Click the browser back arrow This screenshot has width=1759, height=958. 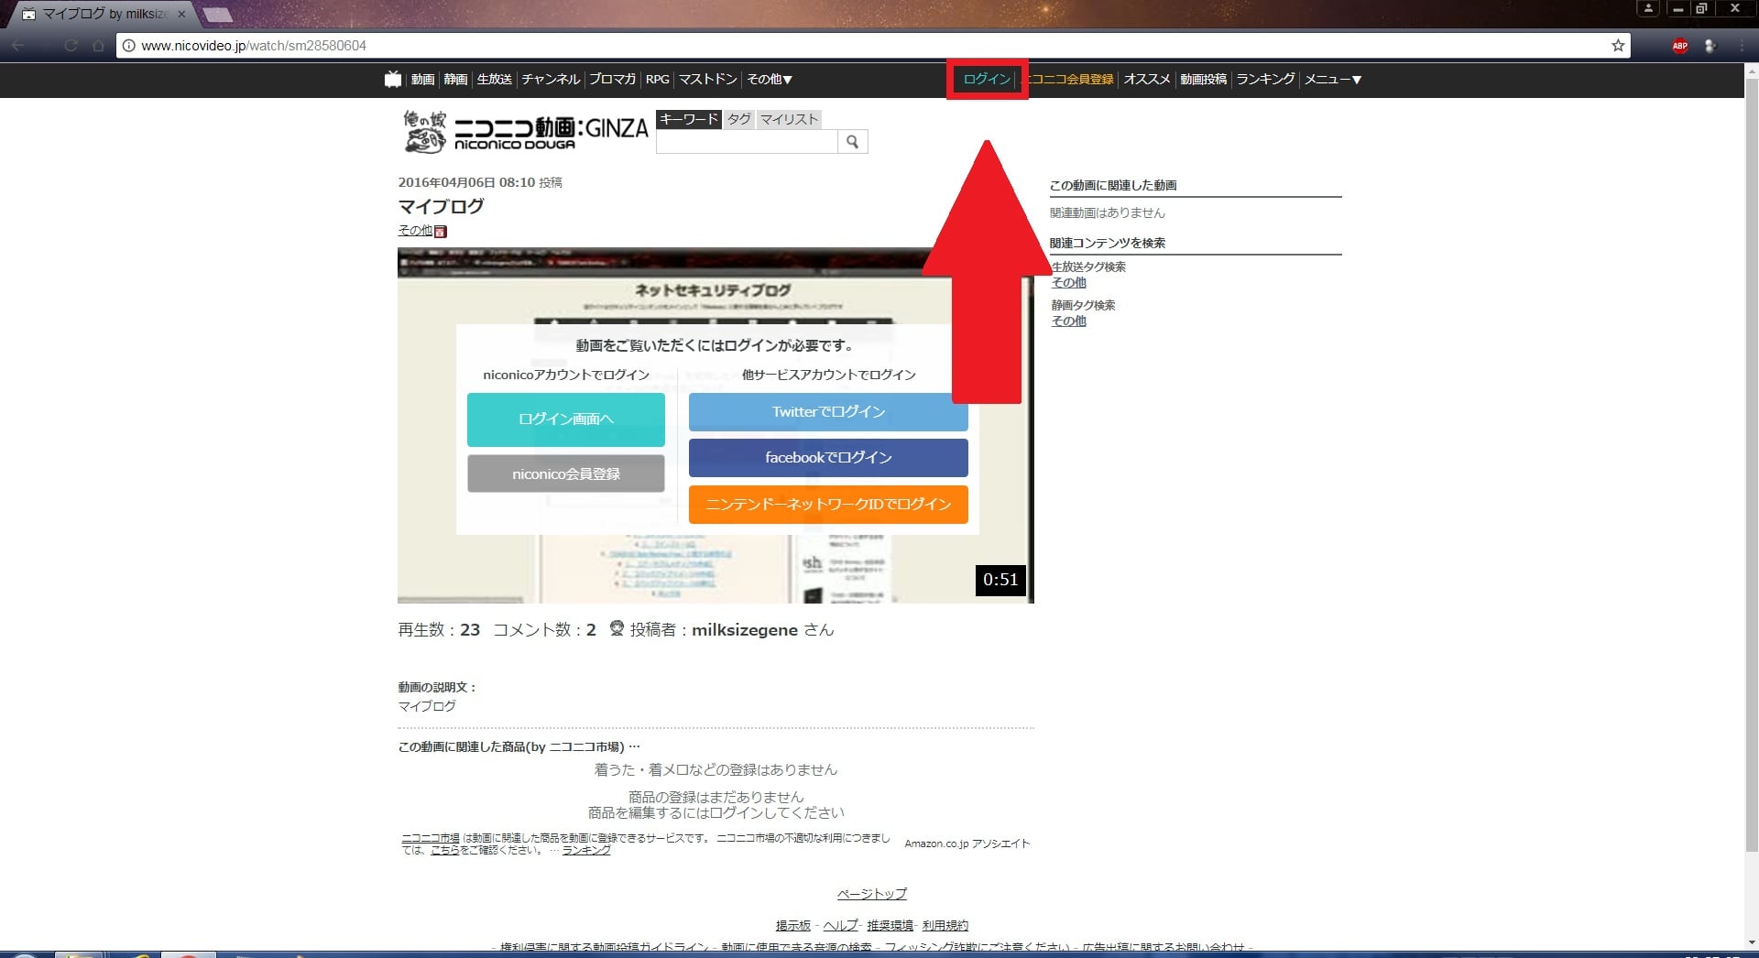coord(18,46)
